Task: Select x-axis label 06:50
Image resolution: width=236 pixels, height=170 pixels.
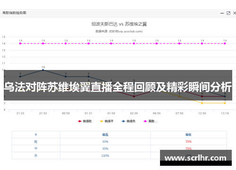Action: coord(157,113)
